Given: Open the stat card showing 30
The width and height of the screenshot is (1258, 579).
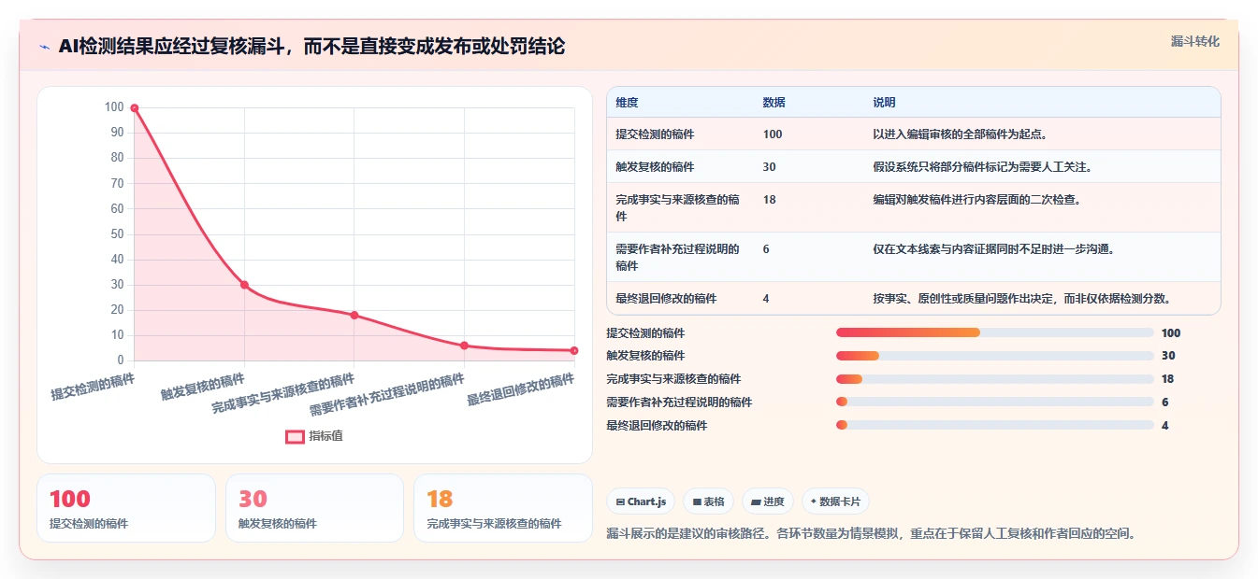Looking at the screenshot, I should coord(314,508).
